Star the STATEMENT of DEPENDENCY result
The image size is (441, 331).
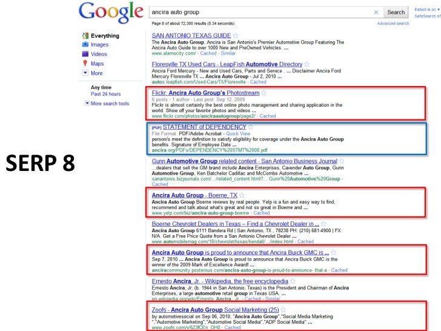coord(251,127)
